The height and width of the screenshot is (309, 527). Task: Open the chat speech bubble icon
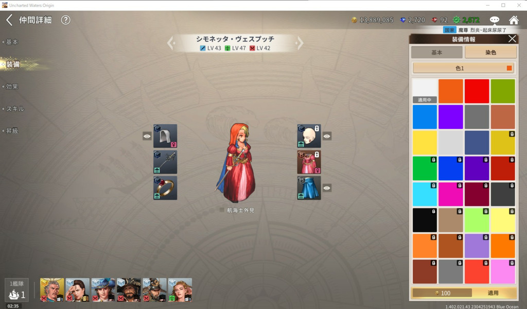(x=494, y=20)
